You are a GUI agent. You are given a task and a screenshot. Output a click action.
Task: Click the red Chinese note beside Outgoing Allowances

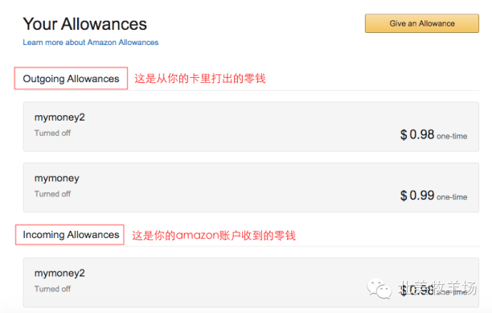(x=200, y=79)
